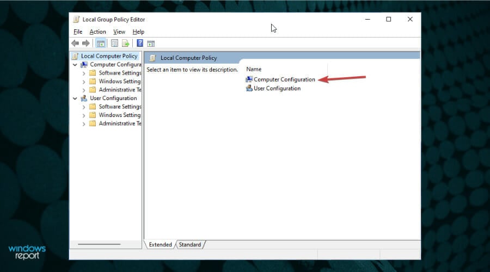The image size is (490, 272).
Task: Click the Properties toolbar icon
Action: [x=115, y=44]
